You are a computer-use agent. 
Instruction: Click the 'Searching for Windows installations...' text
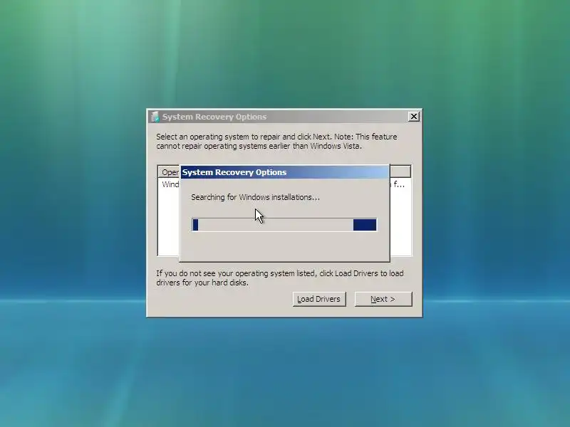click(255, 197)
